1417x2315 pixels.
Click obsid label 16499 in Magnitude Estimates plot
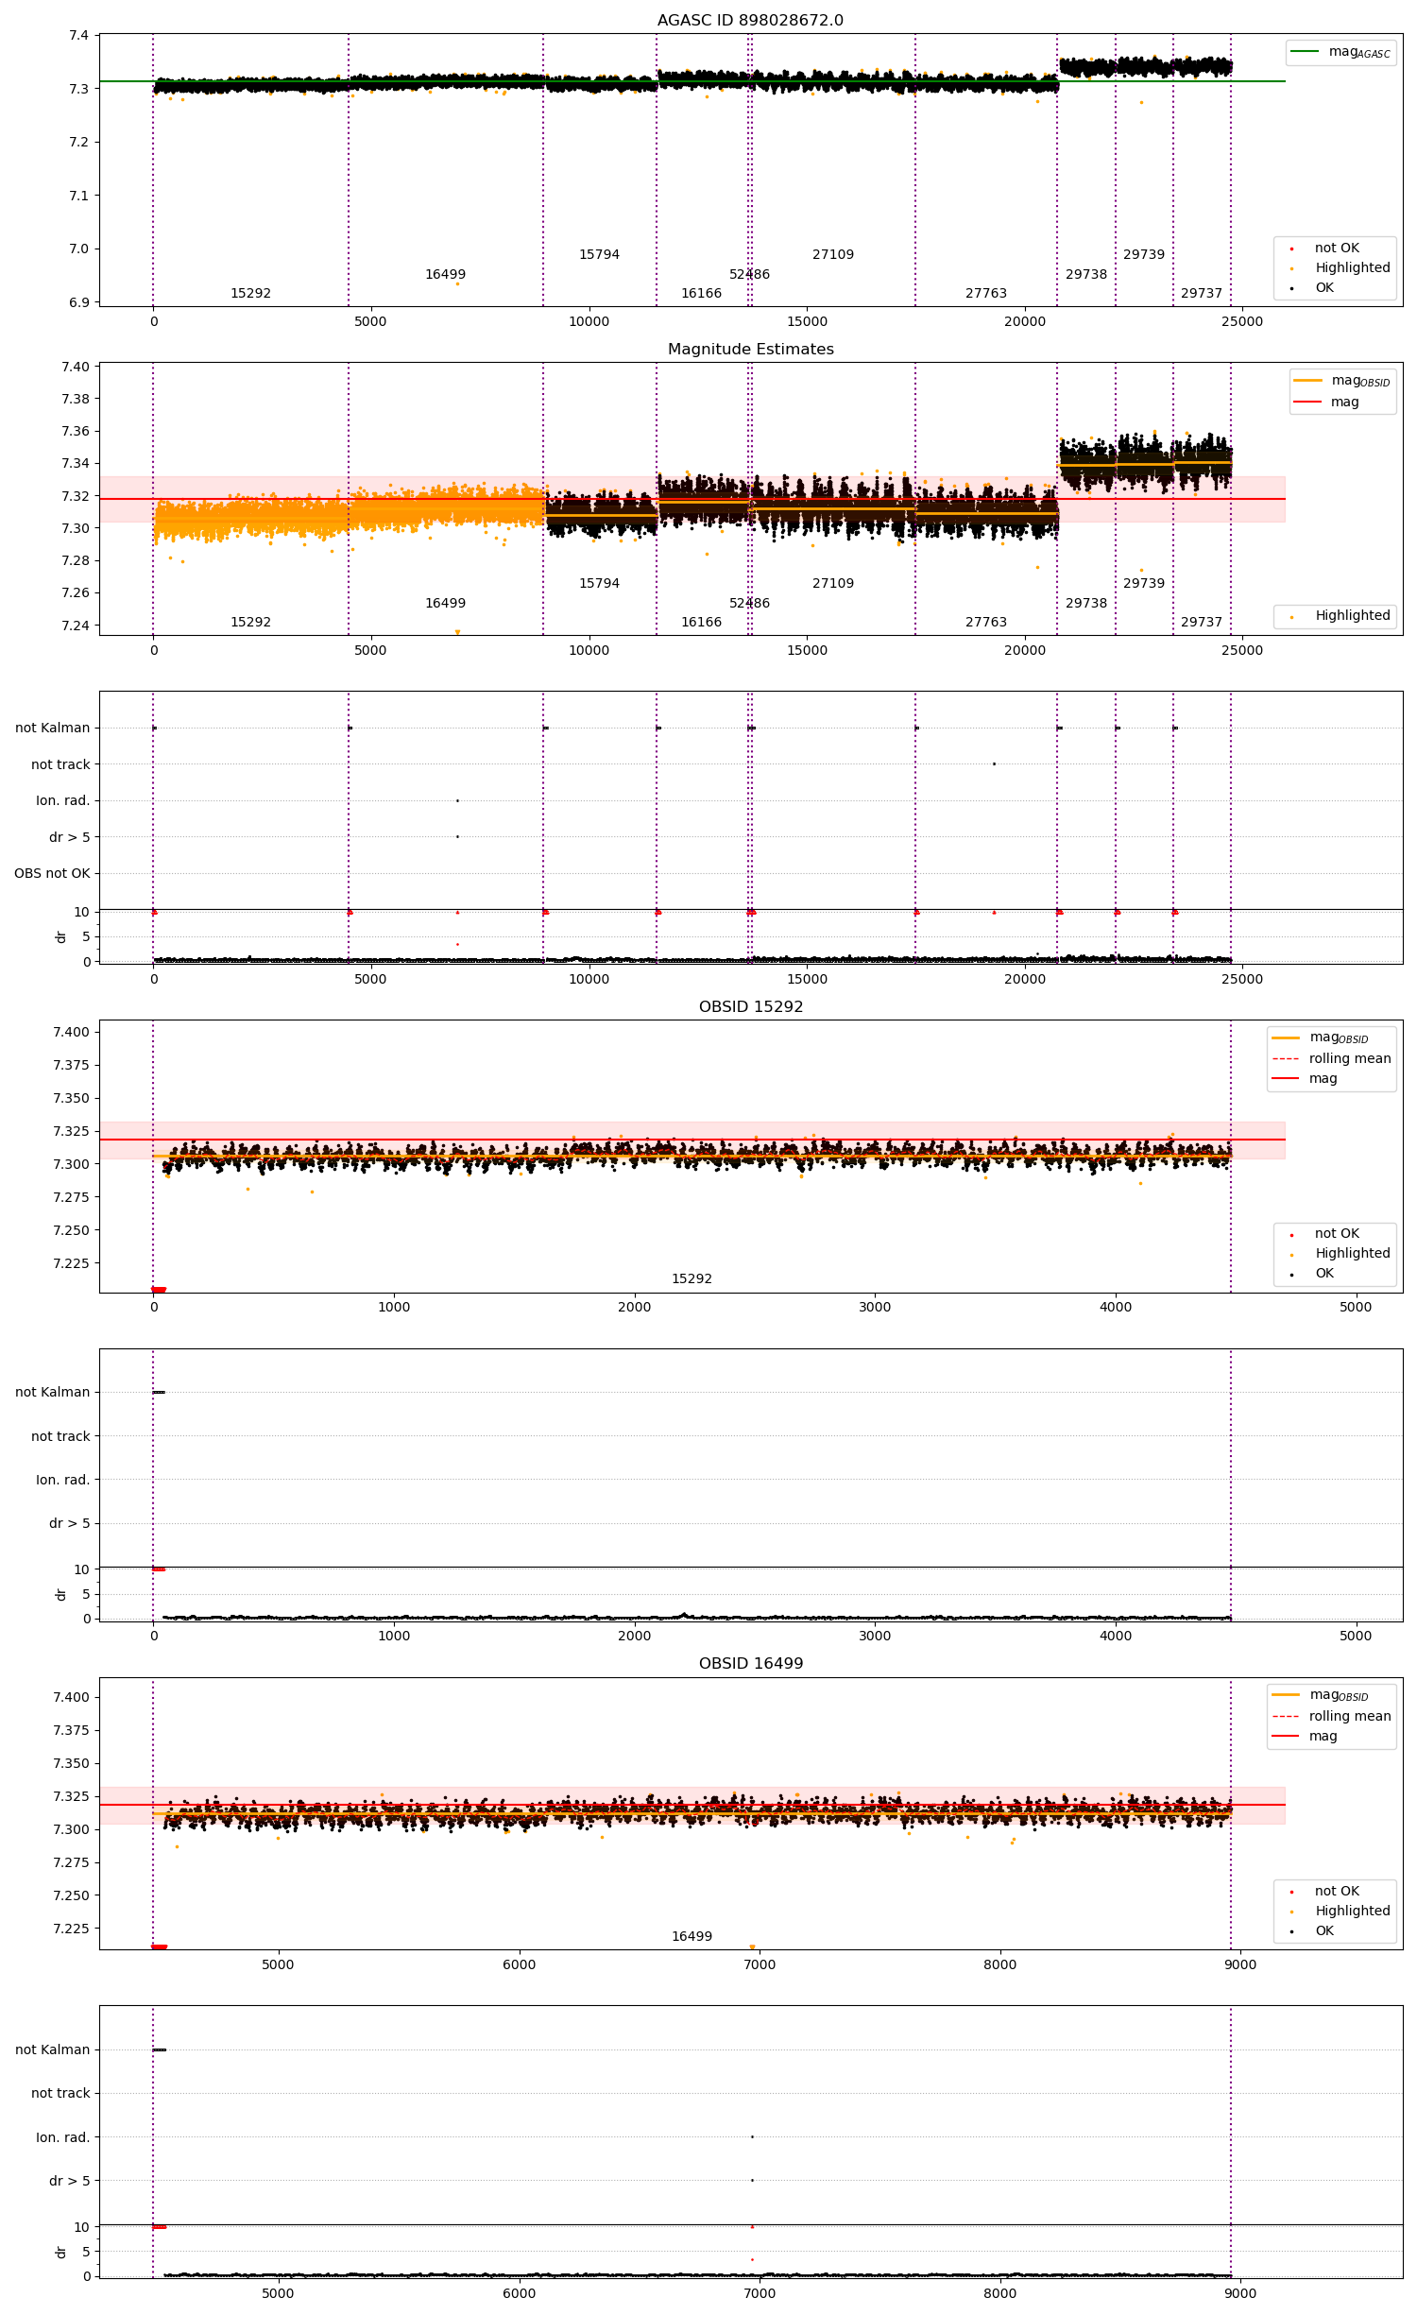point(445,603)
